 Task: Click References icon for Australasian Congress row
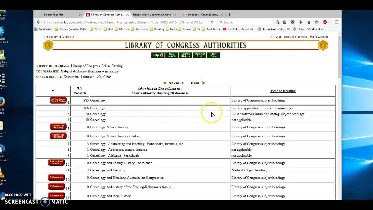tap(56, 177)
